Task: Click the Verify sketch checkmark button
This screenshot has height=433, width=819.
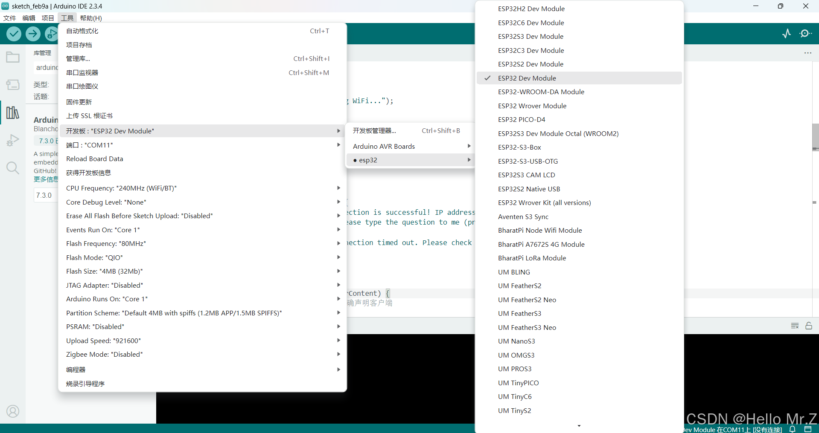Action: tap(14, 34)
